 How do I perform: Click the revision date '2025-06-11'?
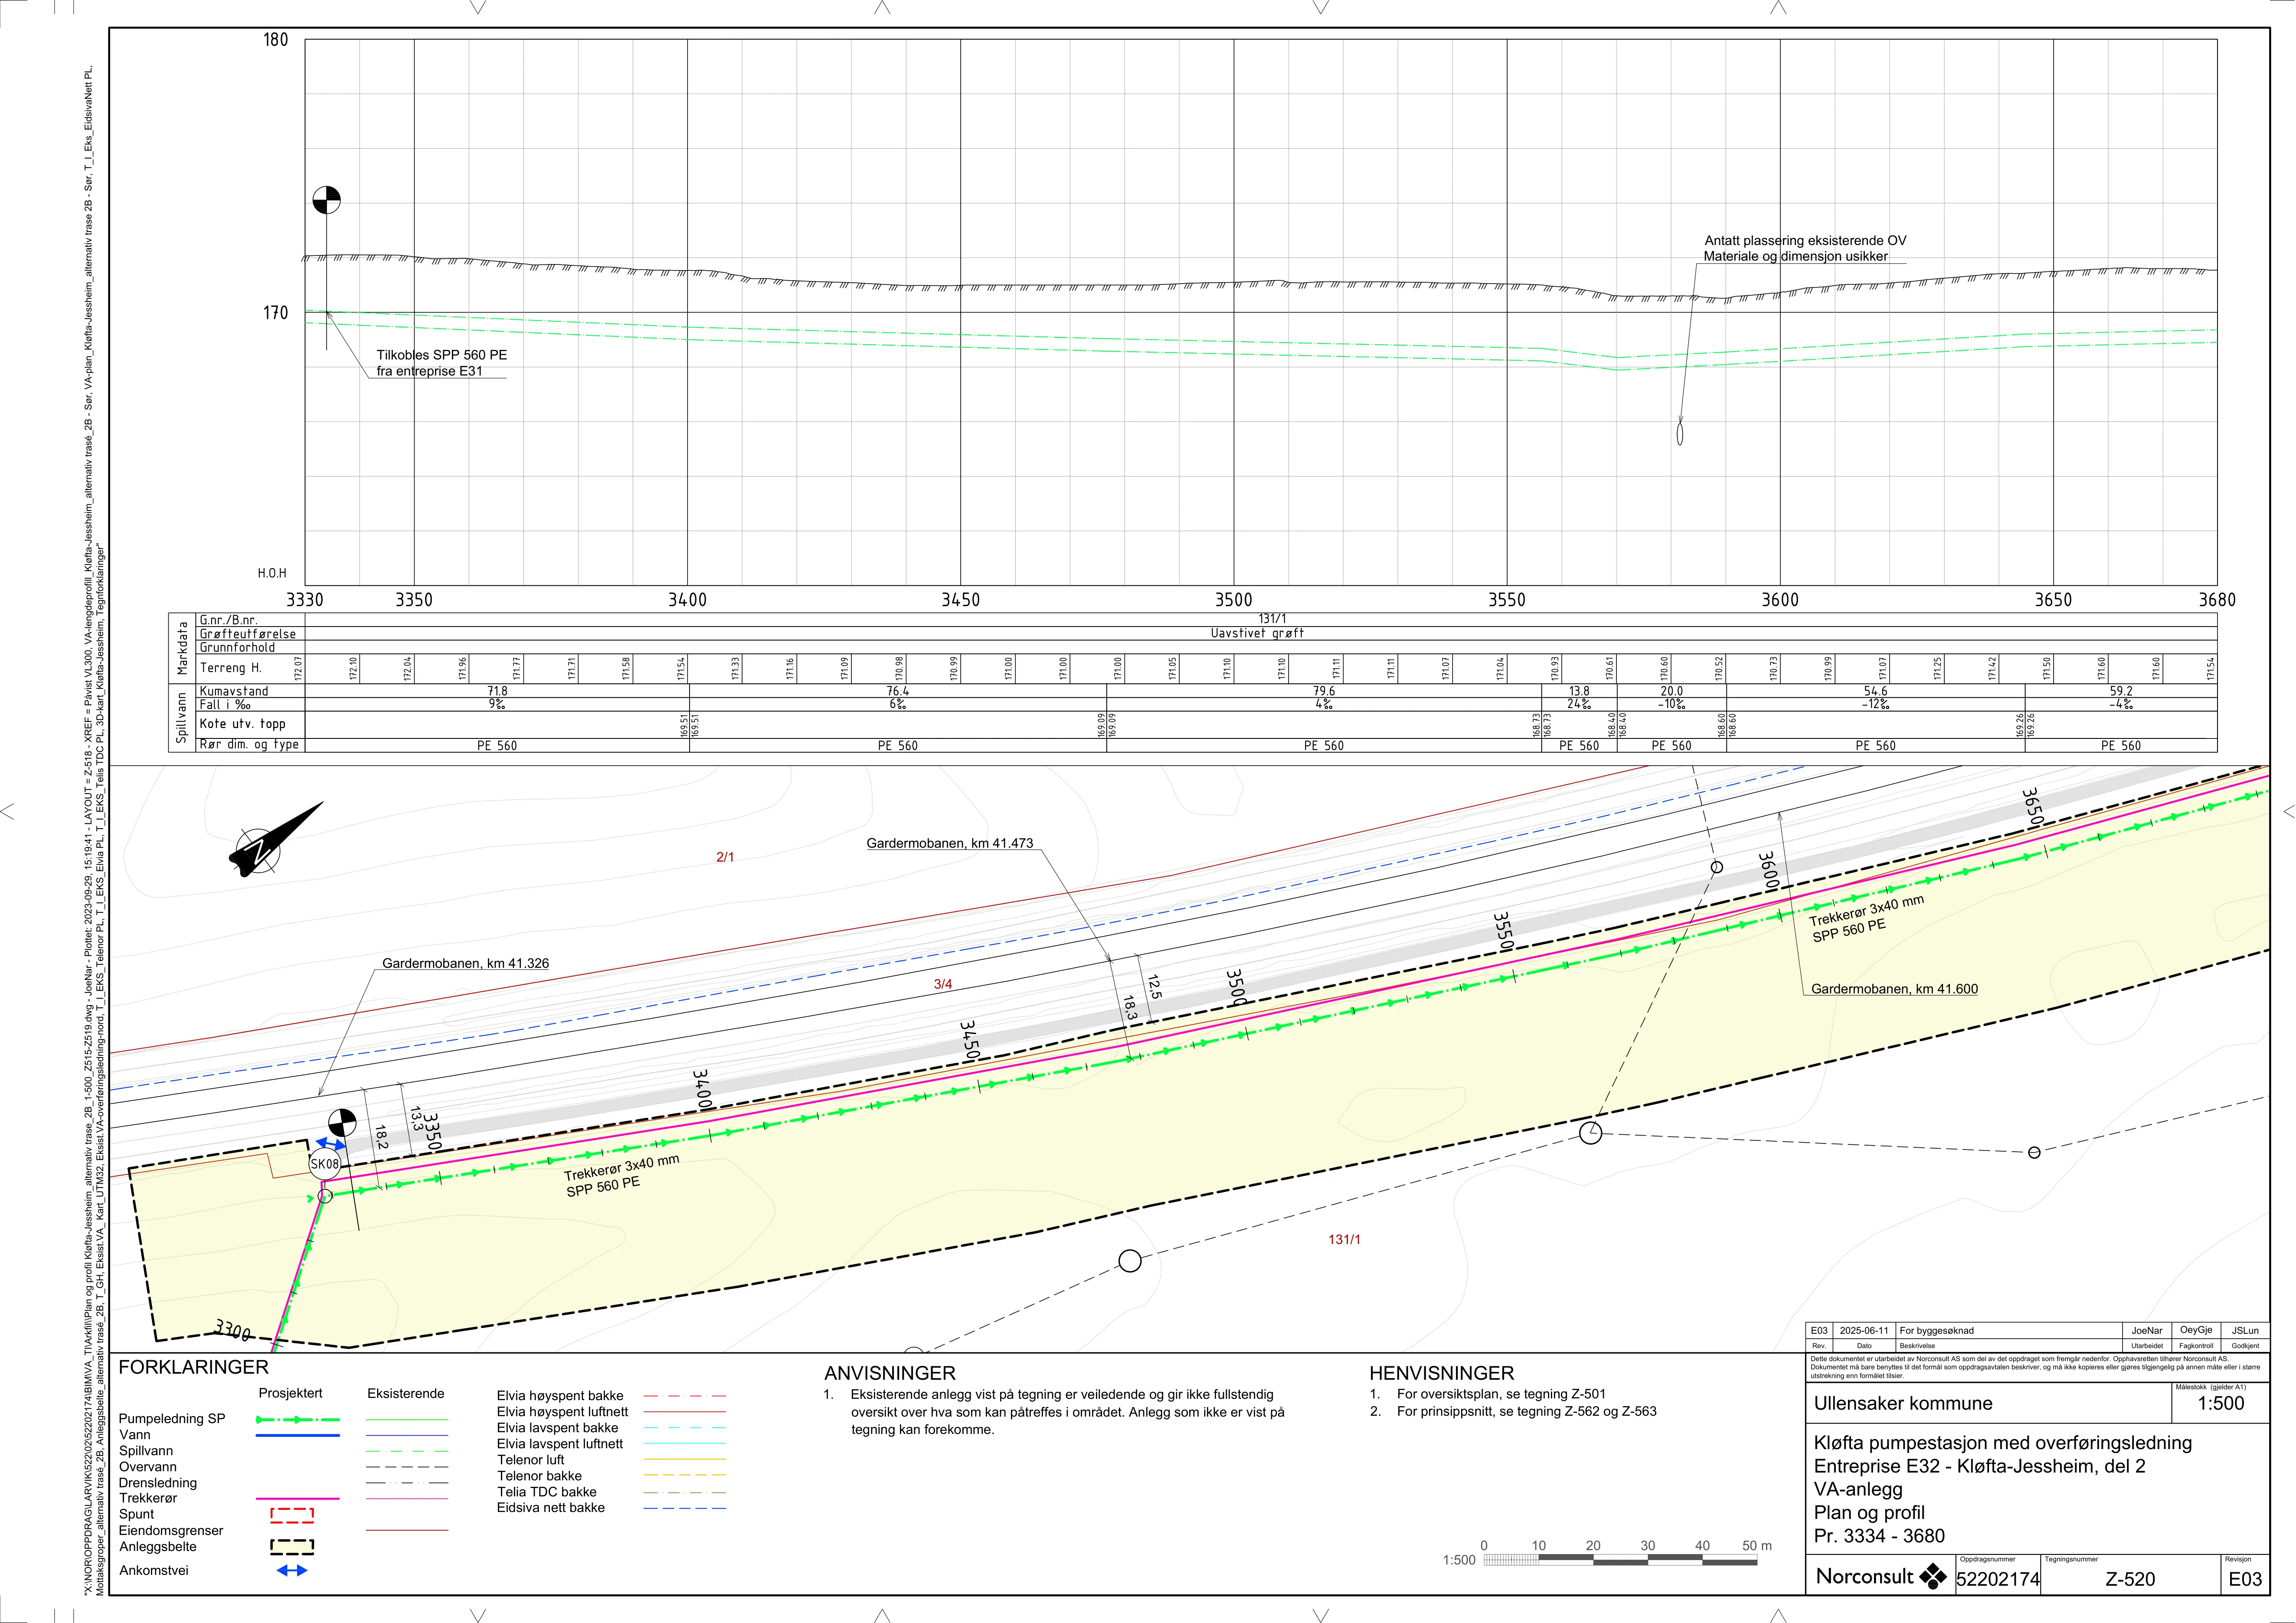[x=1864, y=1331]
